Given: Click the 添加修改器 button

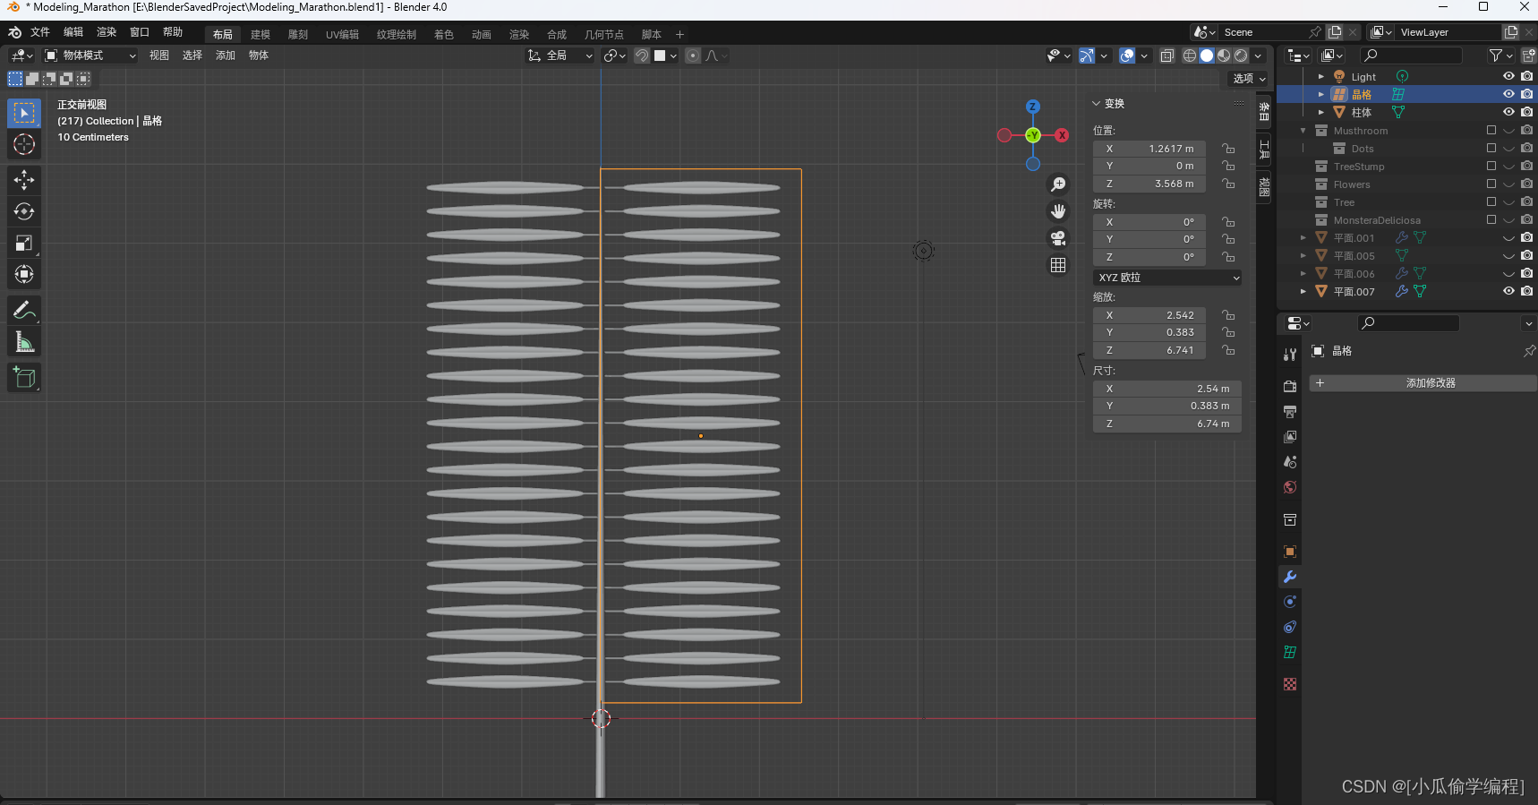Looking at the screenshot, I should [1423, 383].
